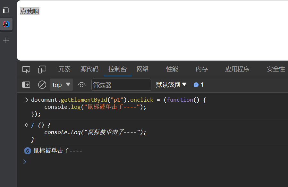Select the pinned tab icon in the sidebar
The height and width of the screenshot is (187, 288).
click(6, 24)
